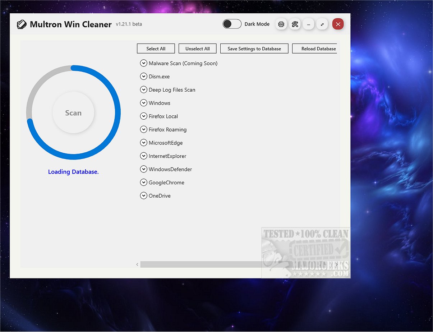Close app with the red X button
The width and height of the screenshot is (433, 332).
tap(338, 24)
